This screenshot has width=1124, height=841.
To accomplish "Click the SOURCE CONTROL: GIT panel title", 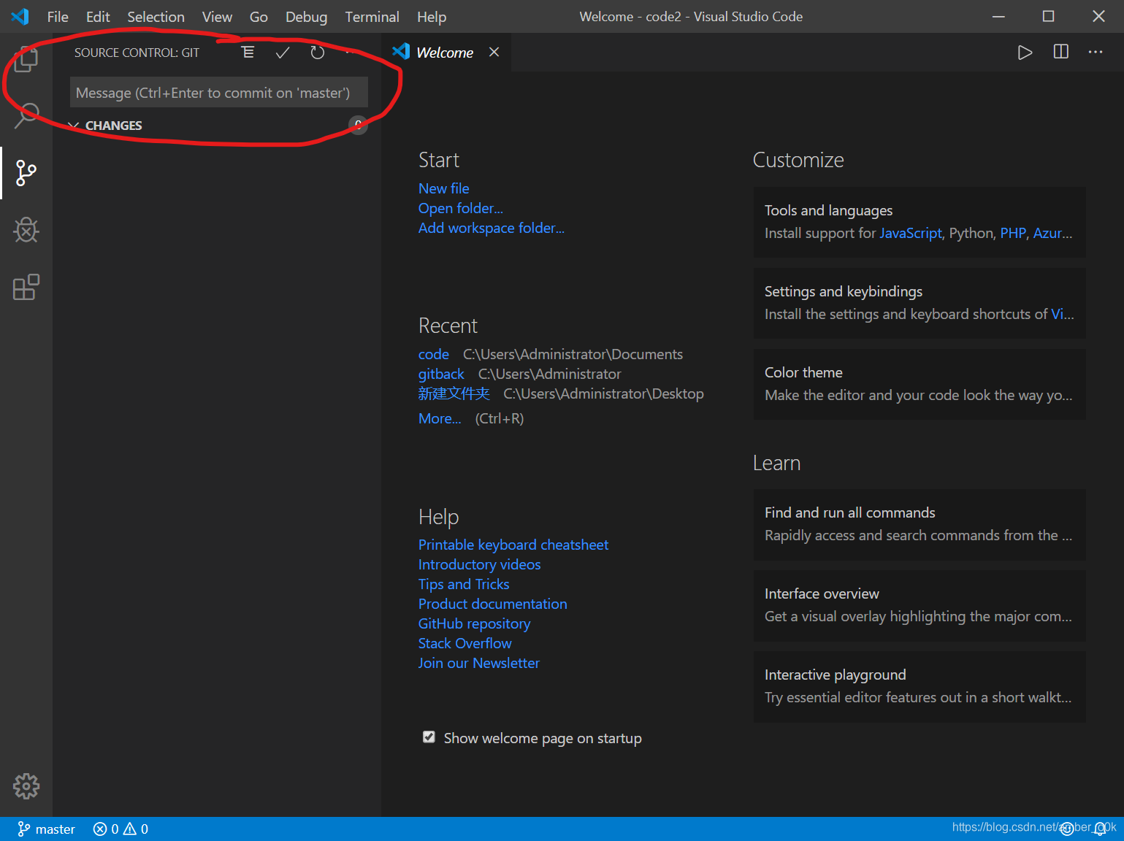I will click(137, 53).
